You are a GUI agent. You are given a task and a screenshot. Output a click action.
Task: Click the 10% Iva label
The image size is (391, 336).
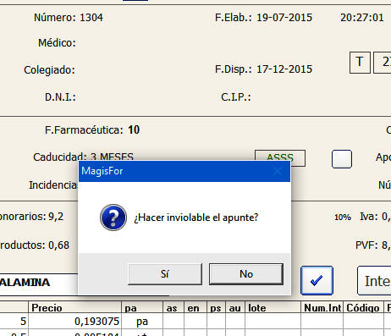pyautogui.click(x=343, y=218)
